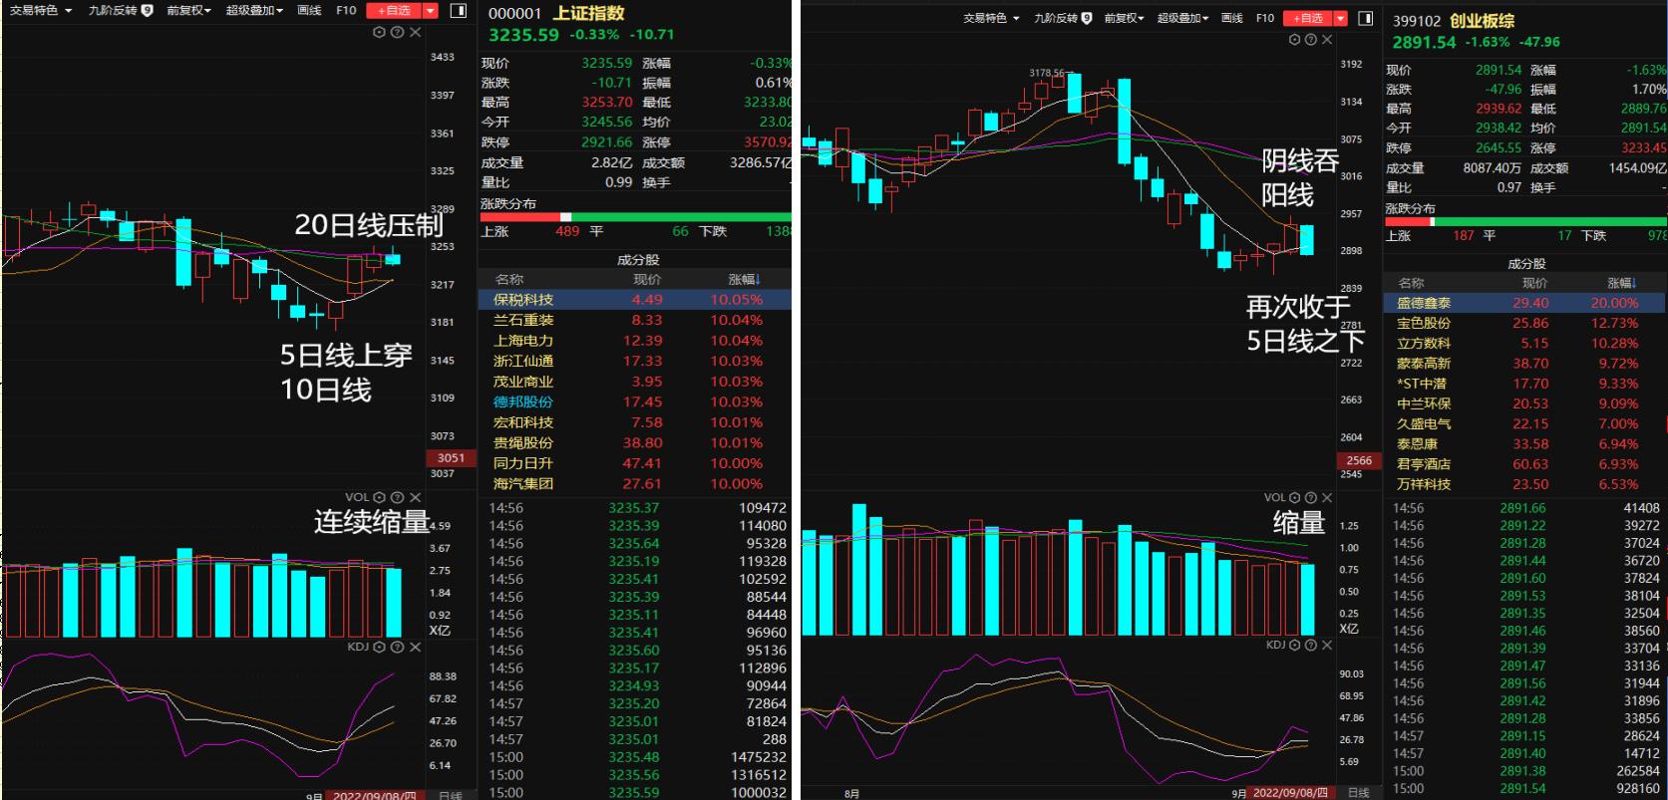Open 万祥科技 in ChiNext constituents list

pos(1525,484)
